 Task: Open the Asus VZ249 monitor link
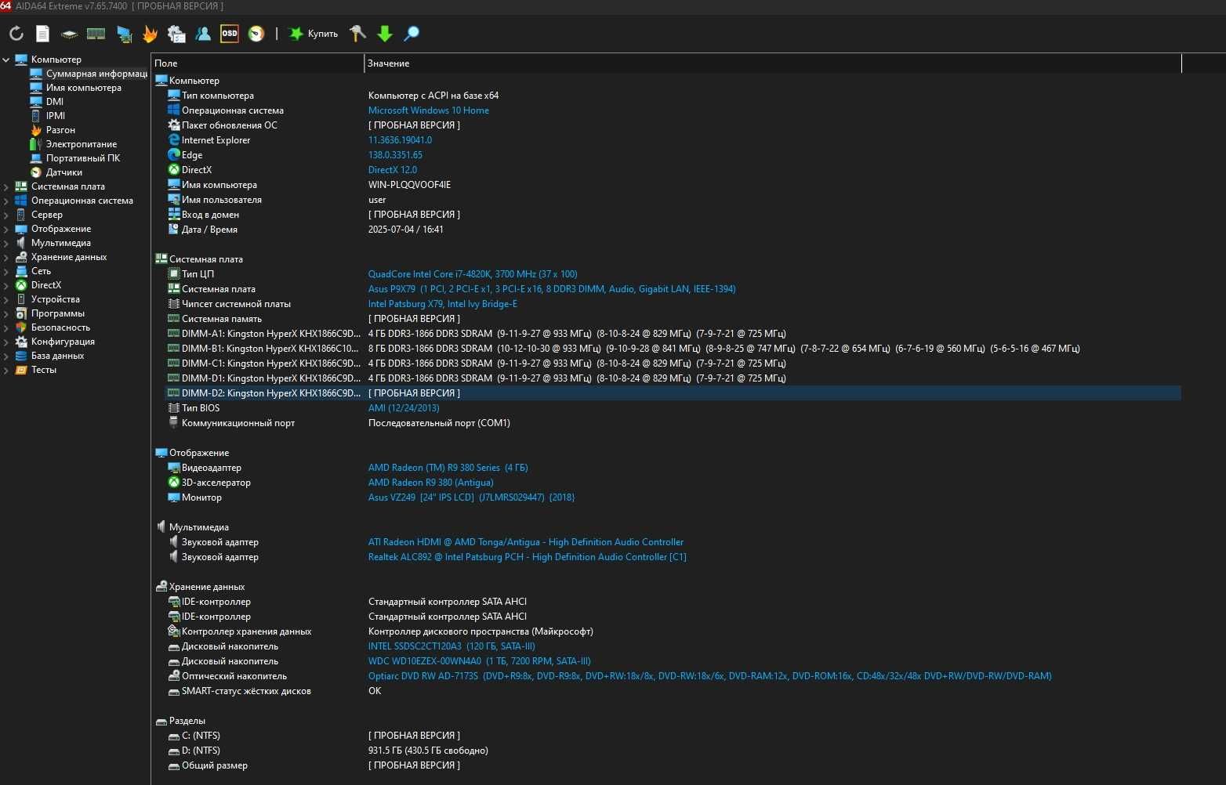click(x=471, y=497)
